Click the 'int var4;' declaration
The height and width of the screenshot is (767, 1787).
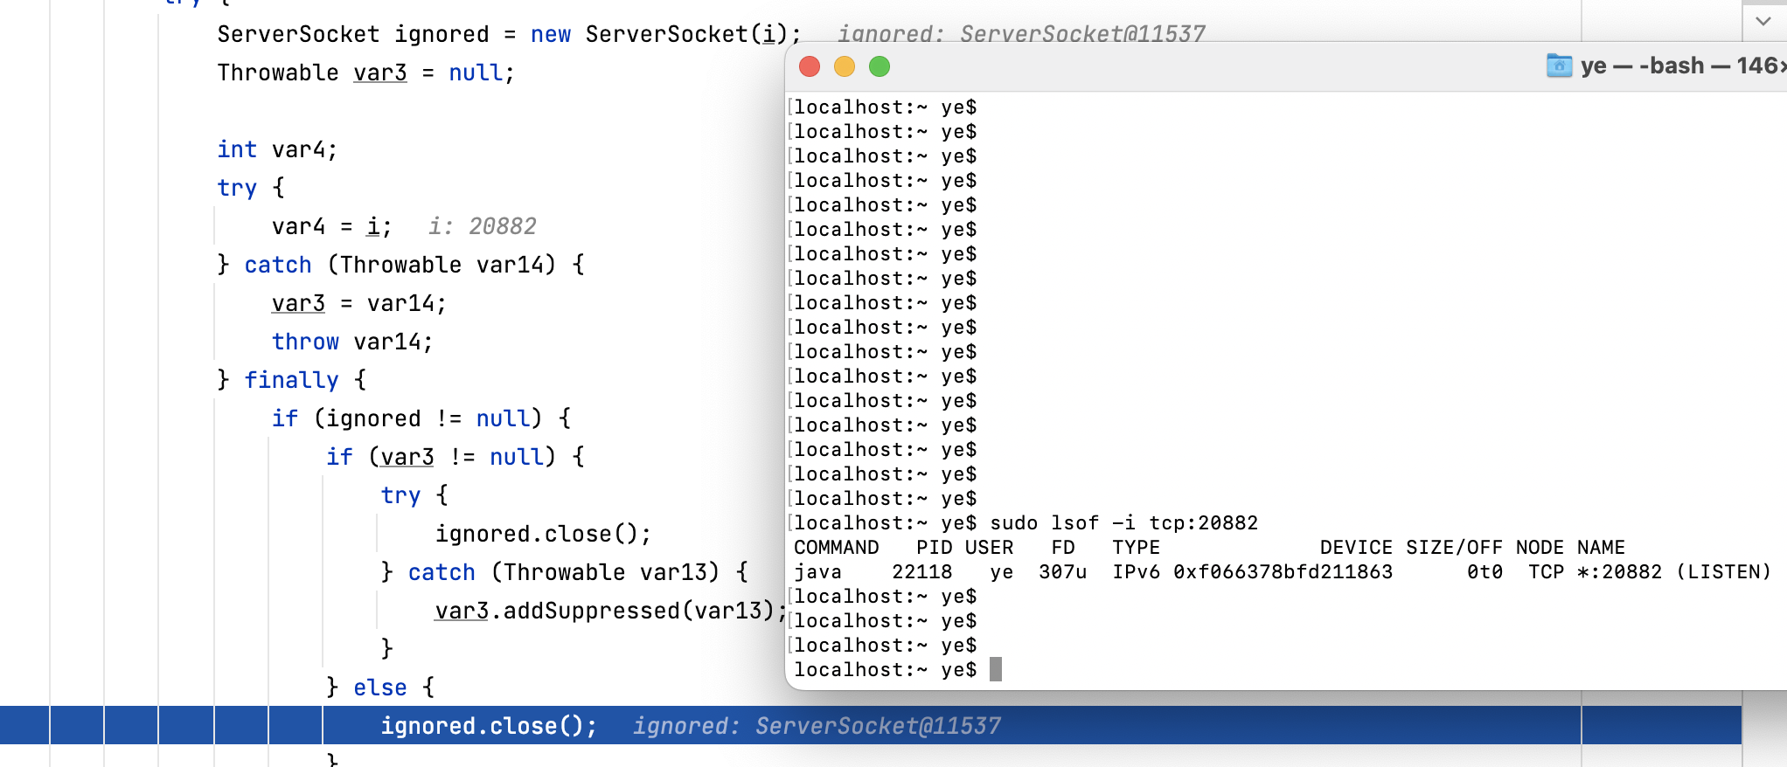pyautogui.click(x=277, y=149)
